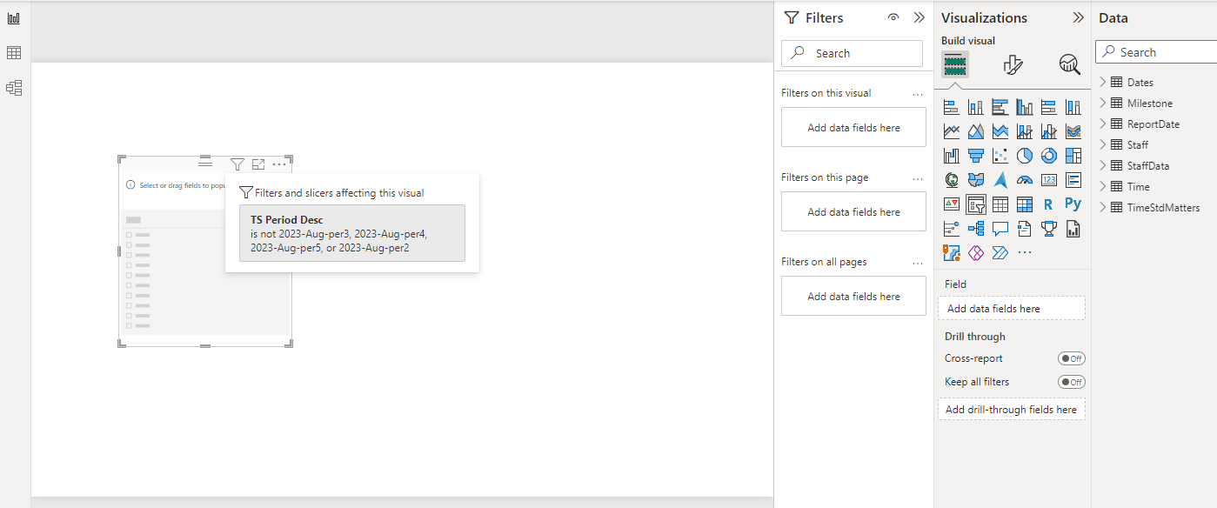This screenshot has width=1217, height=508.
Task: Add the Q&A visual
Action: pyautogui.click(x=1000, y=229)
